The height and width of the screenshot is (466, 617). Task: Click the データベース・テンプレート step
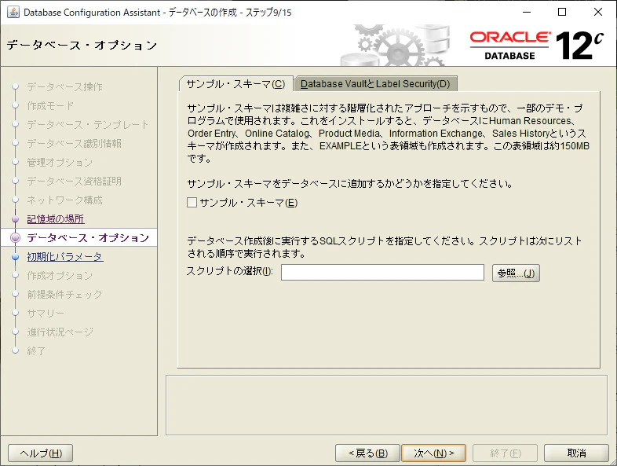(88, 124)
